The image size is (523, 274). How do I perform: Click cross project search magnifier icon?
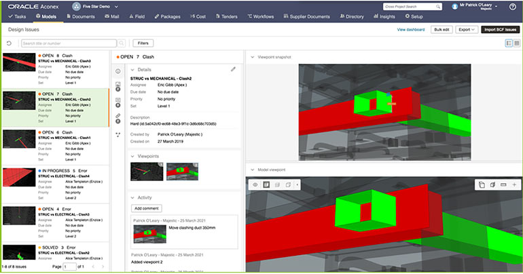coord(438,7)
